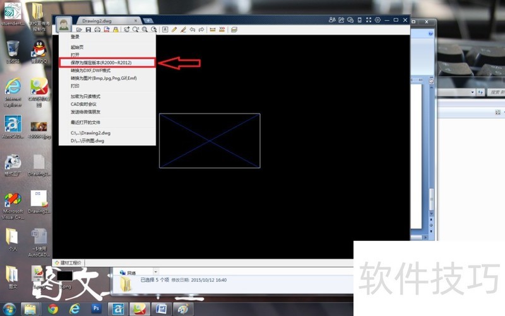The width and height of the screenshot is (505, 316).
Task: Select 起始页 in the dropdown menu
Action: pyautogui.click(x=77, y=47)
